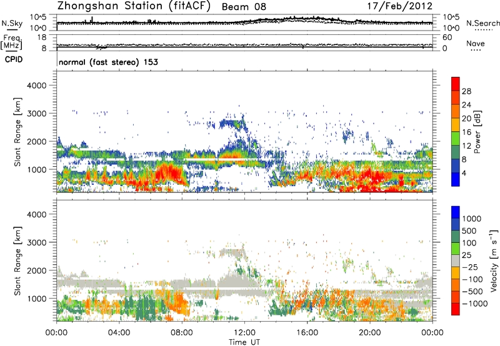The image size is (500, 346).
Task: Click '3000' tick on the velocity panel
Action: [37, 242]
